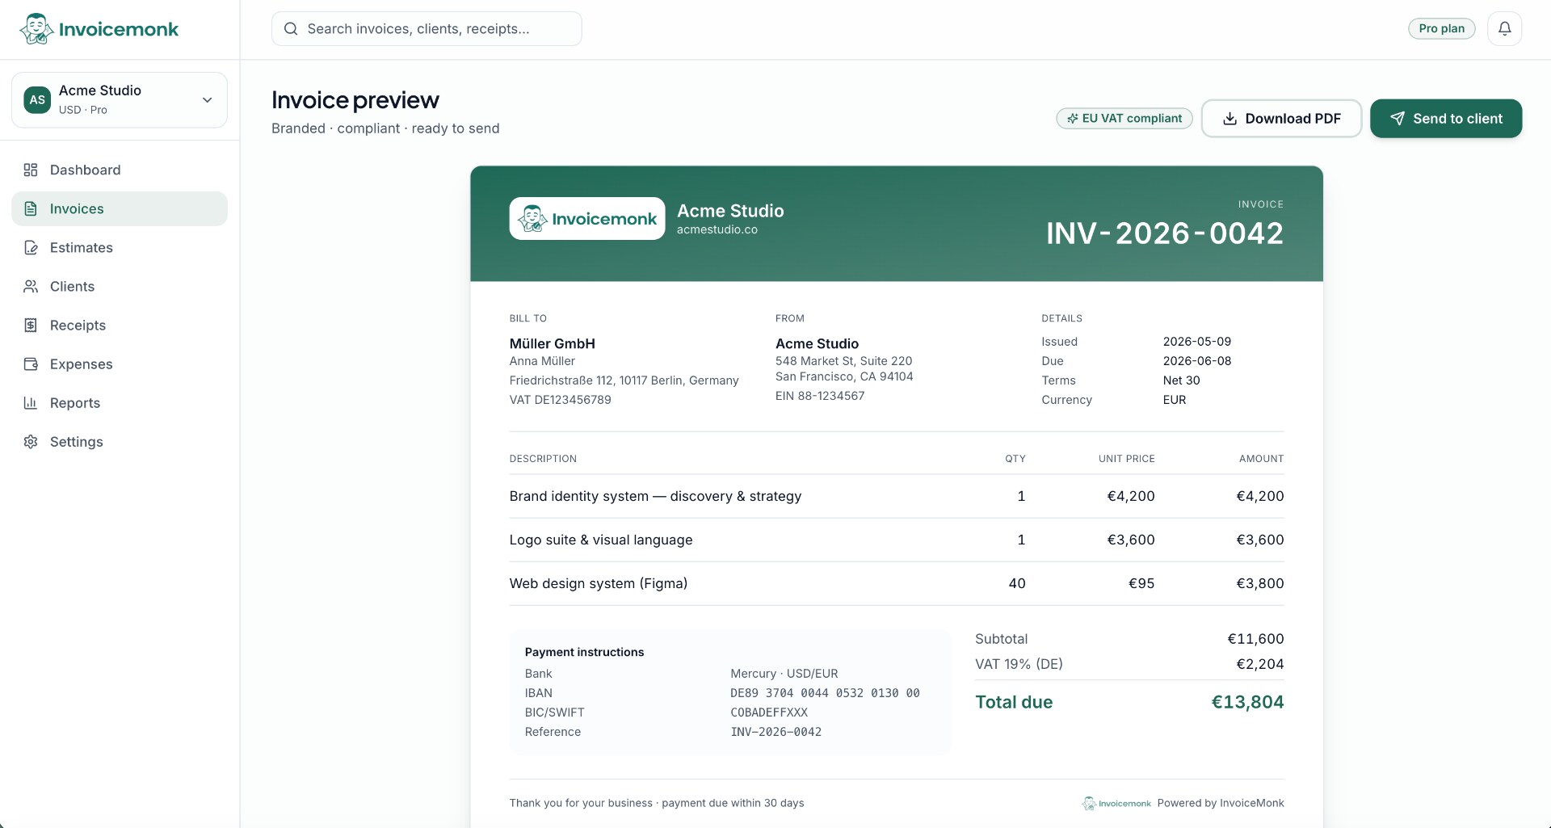Focus the search invoices input field
Screen dimensions: 1551x828
pos(427,29)
